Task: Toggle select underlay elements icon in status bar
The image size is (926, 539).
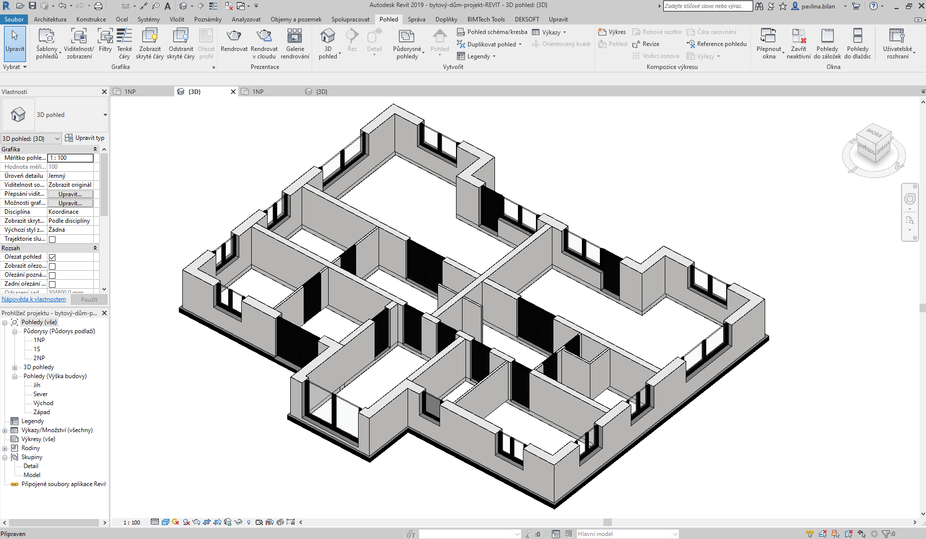Action: pos(823,534)
